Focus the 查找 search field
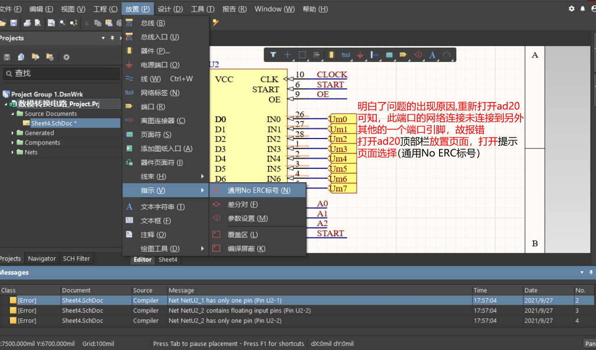The height and width of the screenshot is (350, 596). 61,73
